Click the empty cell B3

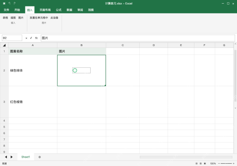(x=81, y=102)
